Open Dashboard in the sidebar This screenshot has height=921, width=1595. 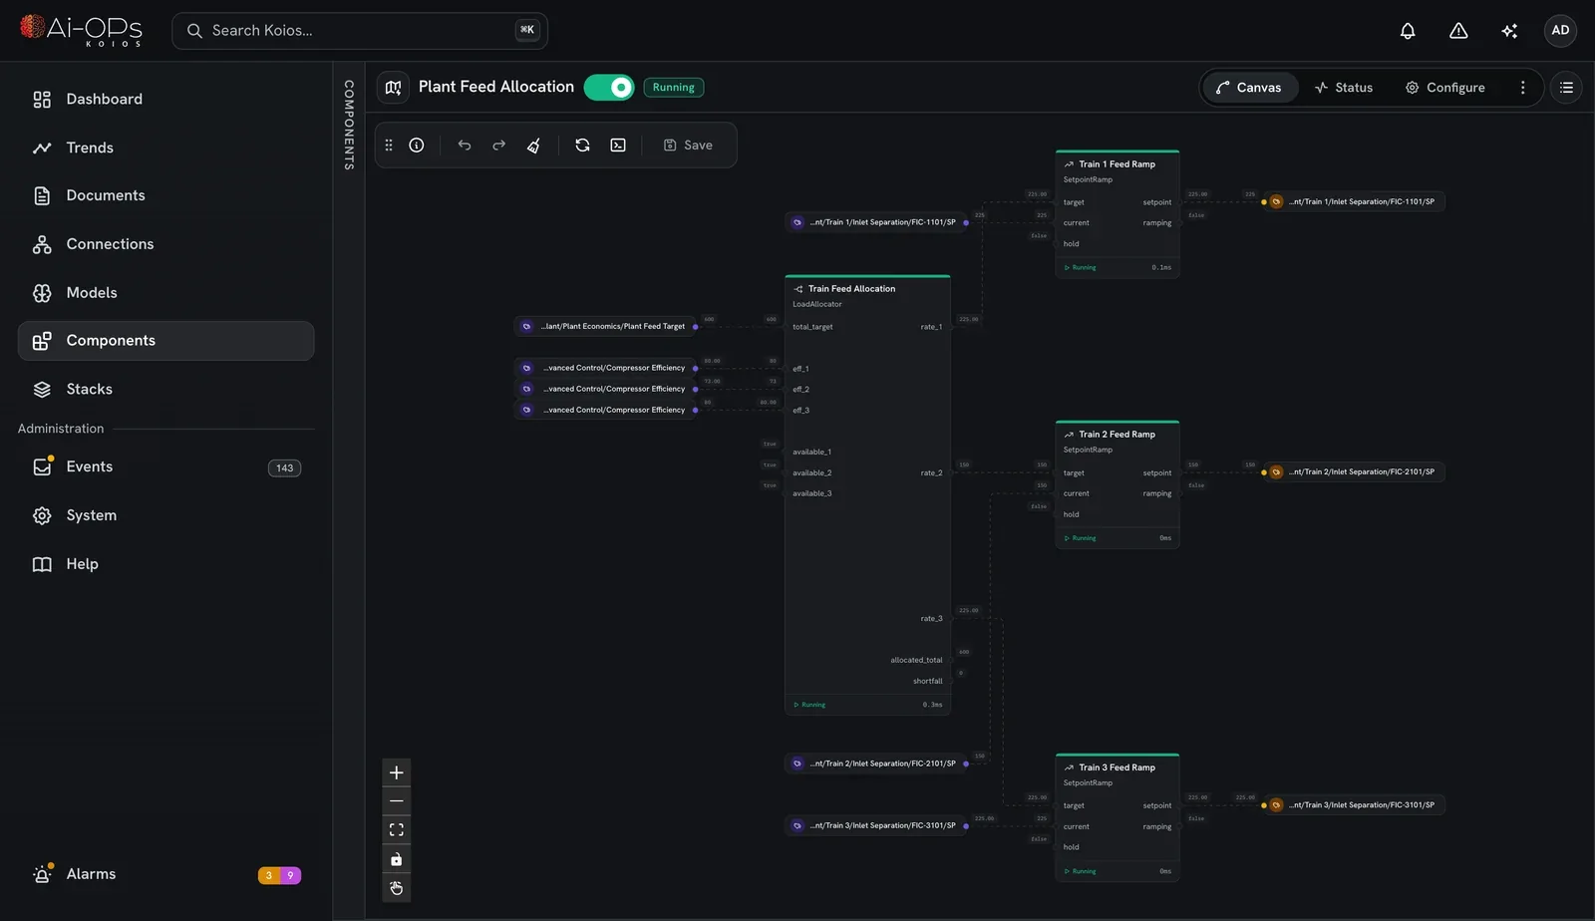click(x=165, y=99)
